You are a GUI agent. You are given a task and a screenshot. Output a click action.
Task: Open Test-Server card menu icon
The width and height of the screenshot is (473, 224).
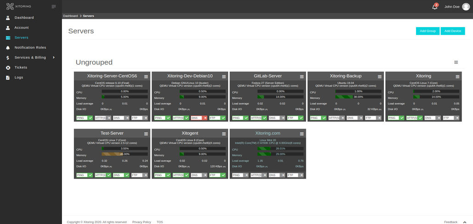[x=146, y=134]
